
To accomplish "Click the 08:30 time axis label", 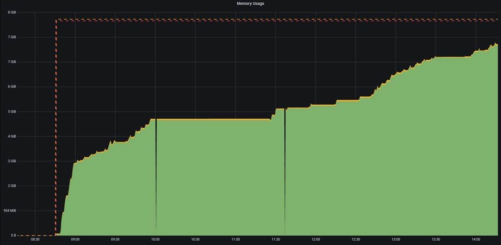I will [35, 239].
